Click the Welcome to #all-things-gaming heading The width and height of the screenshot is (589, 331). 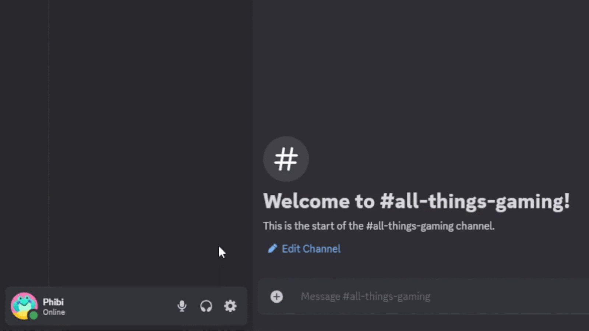(416, 201)
